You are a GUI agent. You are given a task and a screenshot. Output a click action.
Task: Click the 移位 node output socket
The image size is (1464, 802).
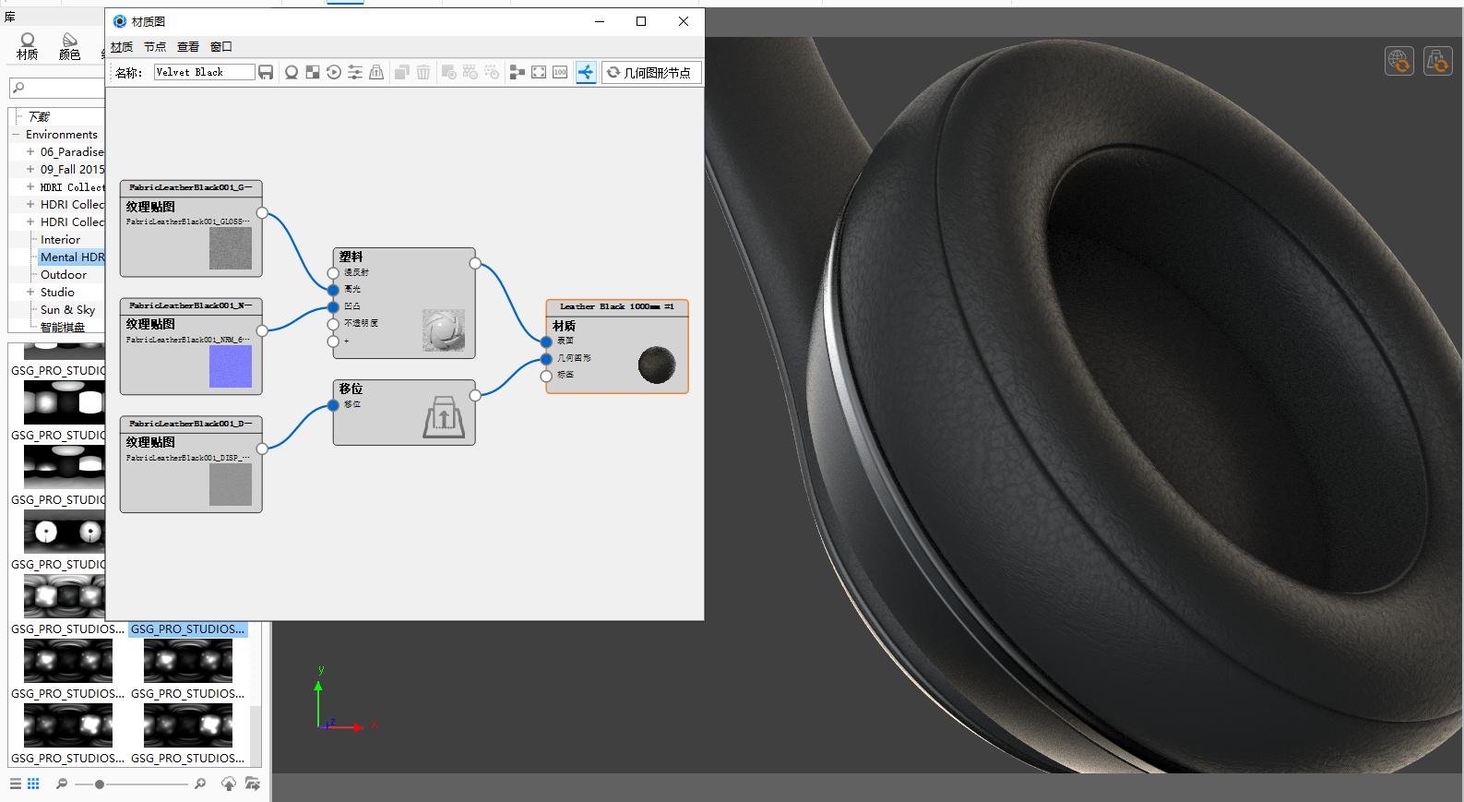coord(475,395)
